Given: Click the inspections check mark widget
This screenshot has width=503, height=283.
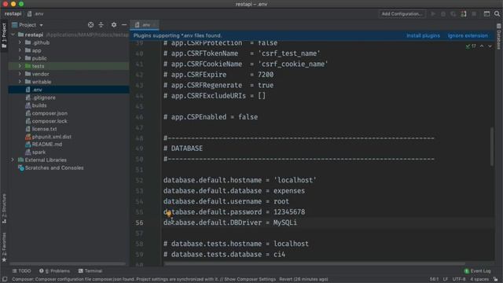Looking at the screenshot, I should click(x=471, y=46).
